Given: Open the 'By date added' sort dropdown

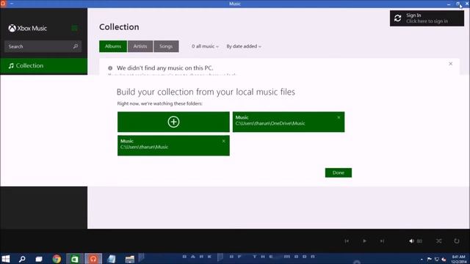Looking at the screenshot, I should 244,46.
